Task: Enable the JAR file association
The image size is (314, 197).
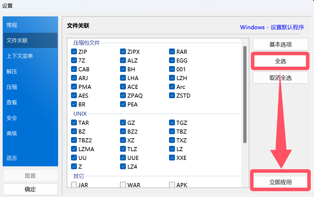Action: pyautogui.click(x=74, y=185)
